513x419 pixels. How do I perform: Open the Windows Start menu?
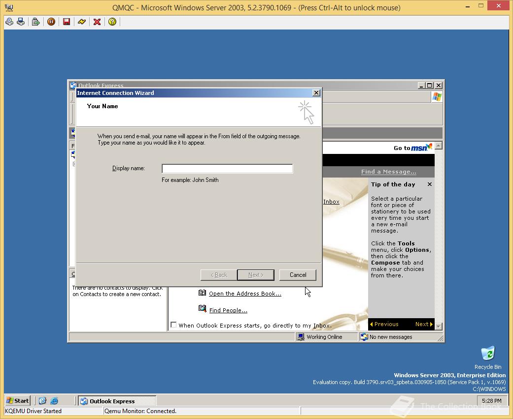tap(18, 401)
